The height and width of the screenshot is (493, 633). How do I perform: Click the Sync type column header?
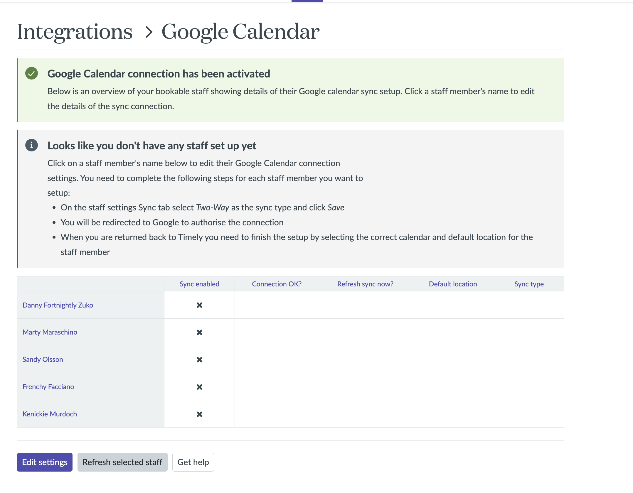[x=529, y=284]
